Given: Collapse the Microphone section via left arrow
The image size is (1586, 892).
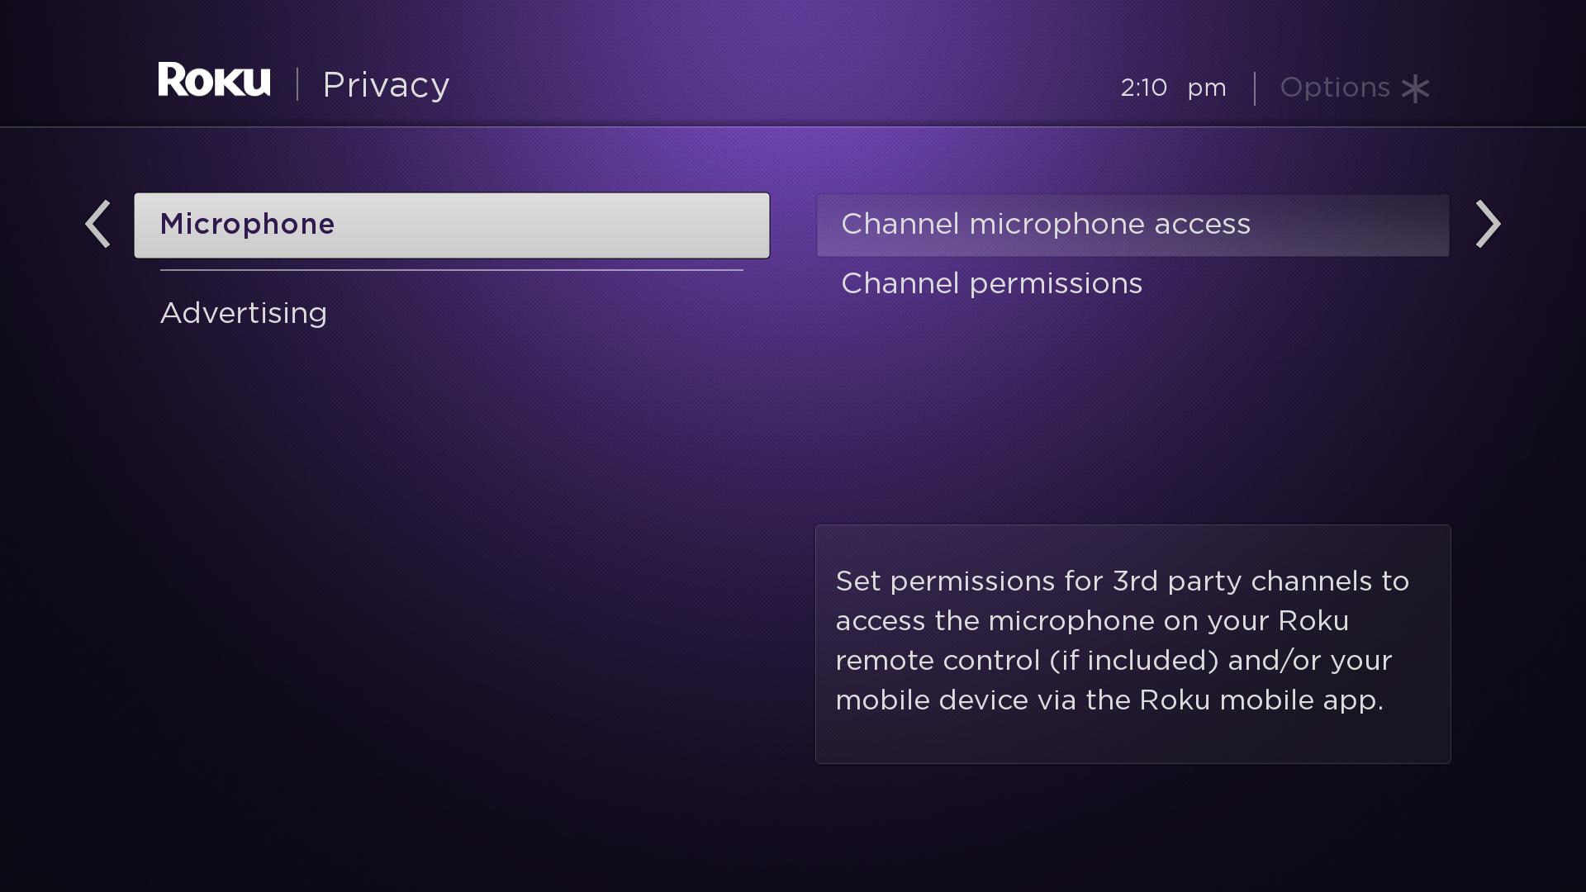Looking at the screenshot, I should click(x=97, y=225).
